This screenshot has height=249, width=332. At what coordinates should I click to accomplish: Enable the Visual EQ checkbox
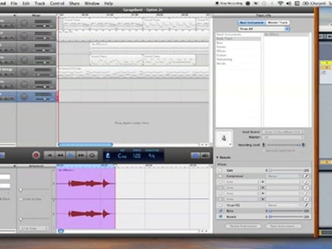pos(220,205)
